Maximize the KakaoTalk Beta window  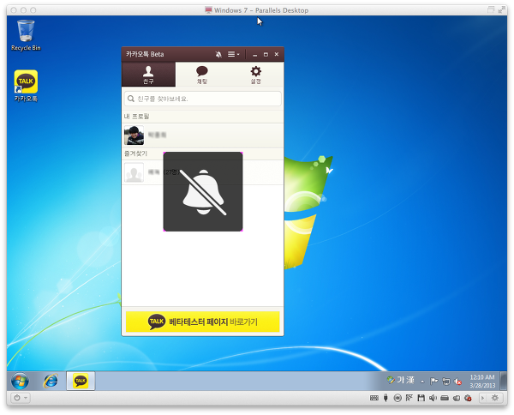(x=266, y=55)
